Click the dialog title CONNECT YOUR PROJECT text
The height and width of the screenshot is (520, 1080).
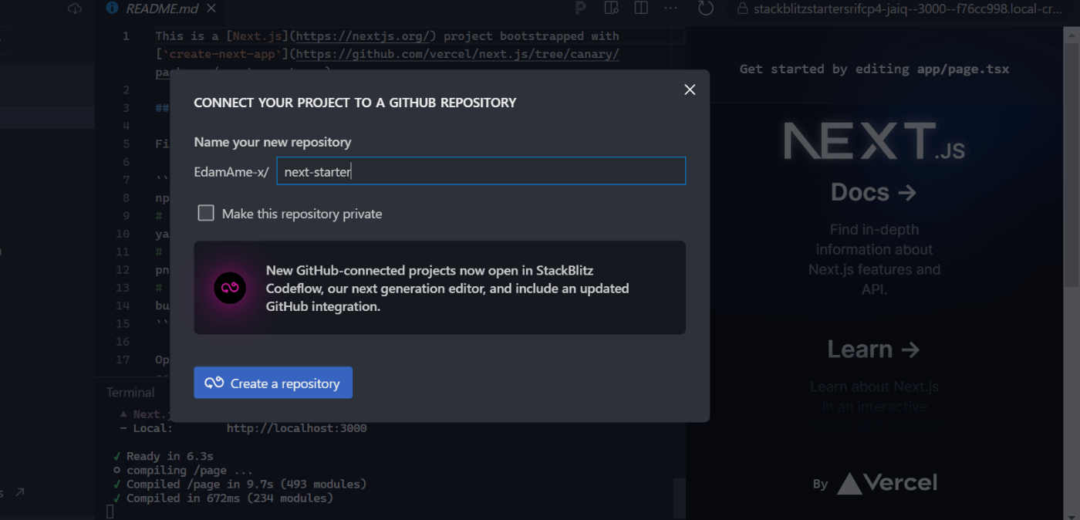click(x=355, y=103)
